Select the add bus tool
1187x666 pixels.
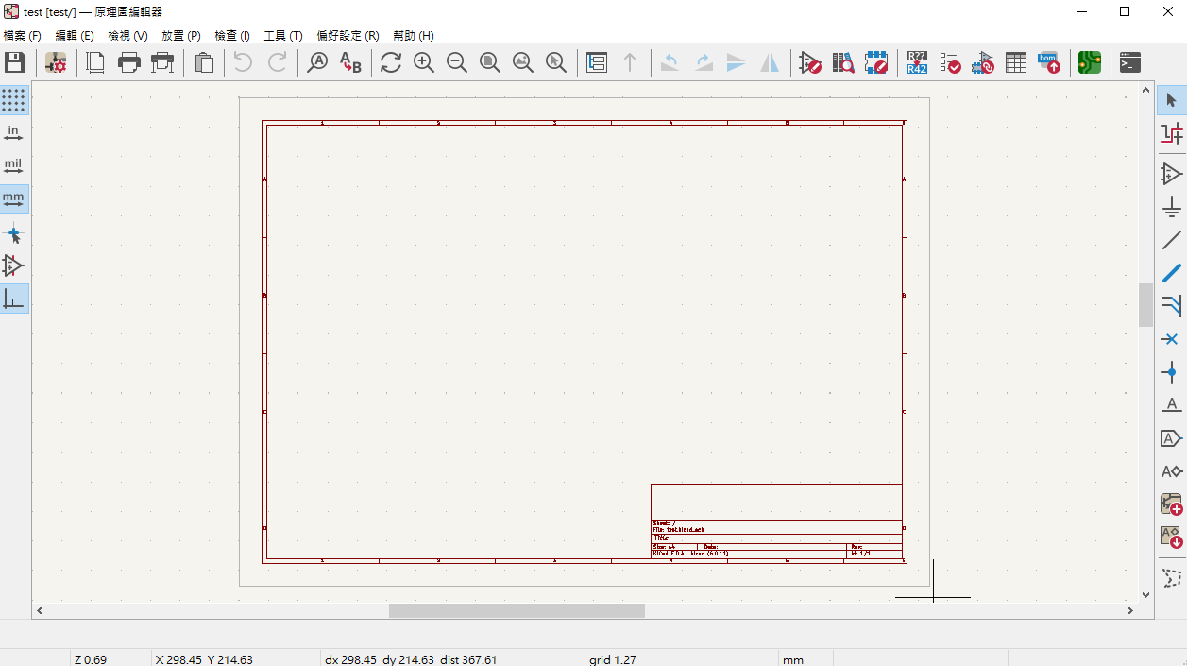point(1171,273)
